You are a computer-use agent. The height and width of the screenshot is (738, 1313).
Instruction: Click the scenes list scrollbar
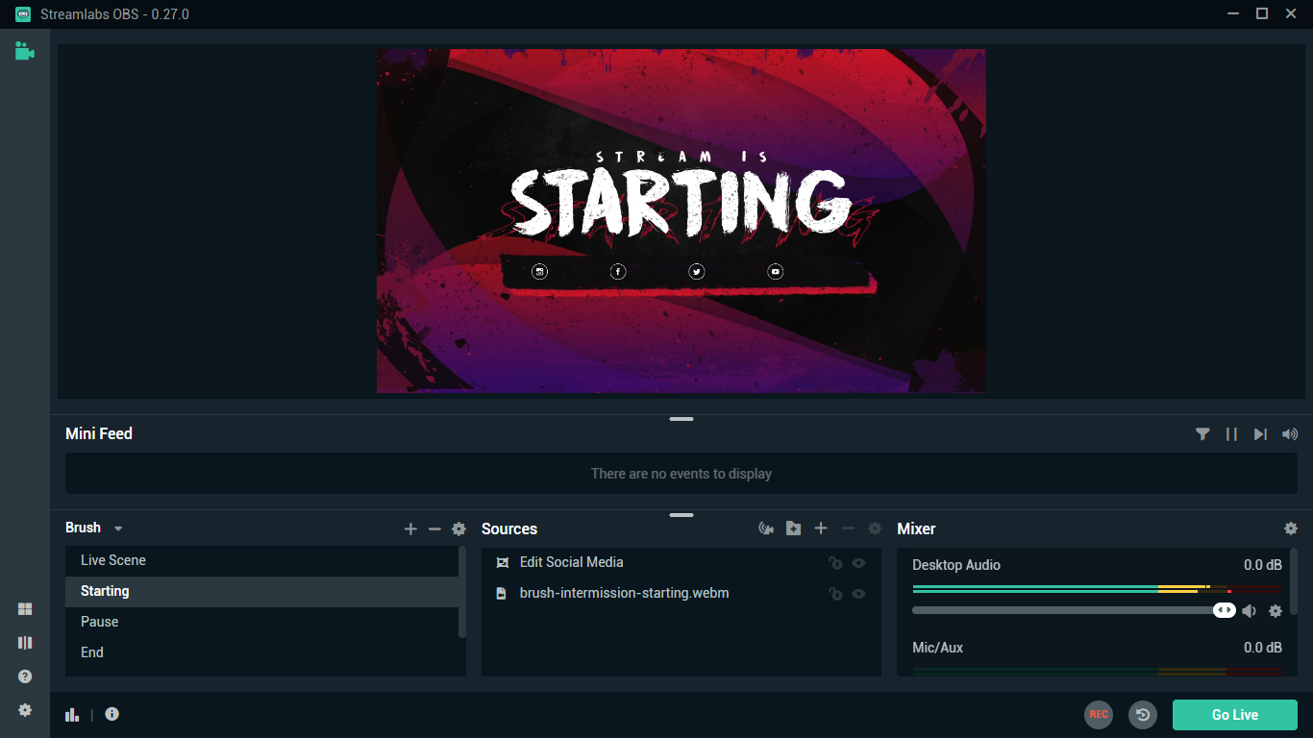[462, 592]
